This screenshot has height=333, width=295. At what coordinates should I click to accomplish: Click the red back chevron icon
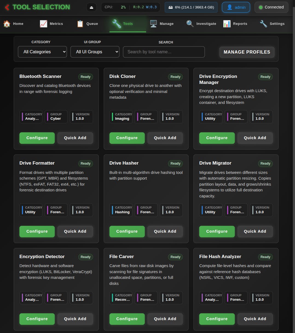[x=7, y=7]
